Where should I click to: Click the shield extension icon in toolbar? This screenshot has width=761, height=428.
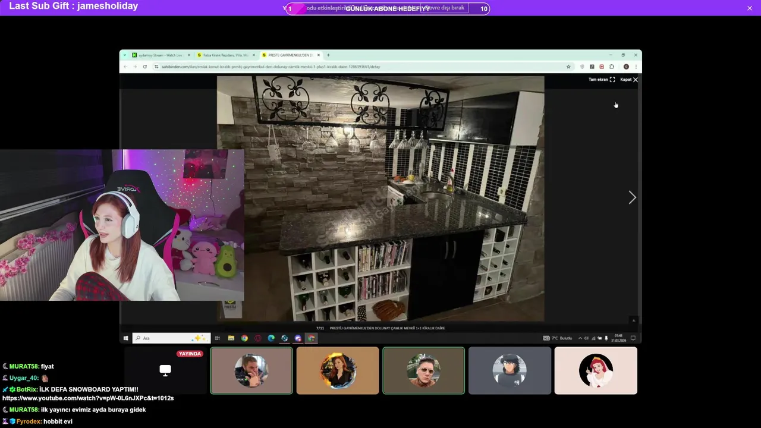582,67
